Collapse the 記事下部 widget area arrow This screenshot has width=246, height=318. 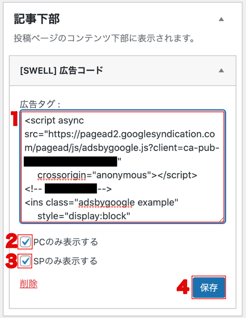tap(221, 19)
